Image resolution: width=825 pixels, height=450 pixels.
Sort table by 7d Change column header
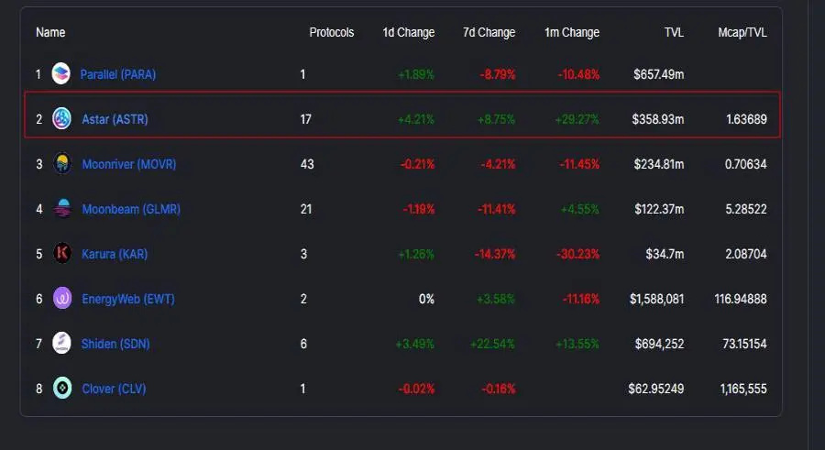pyautogui.click(x=489, y=32)
